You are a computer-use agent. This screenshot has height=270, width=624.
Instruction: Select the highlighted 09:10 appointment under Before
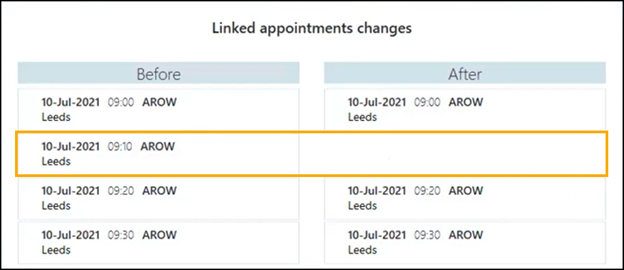(x=158, y=154)
